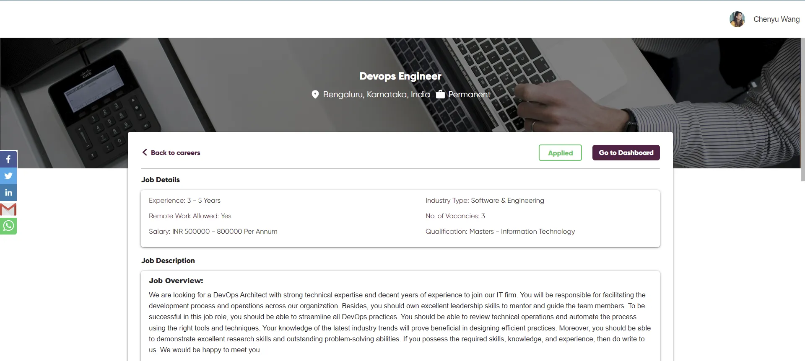This screenshot has width=805, height=361.
Task: Click the Permanent job type label
Action: pos(469,95)
